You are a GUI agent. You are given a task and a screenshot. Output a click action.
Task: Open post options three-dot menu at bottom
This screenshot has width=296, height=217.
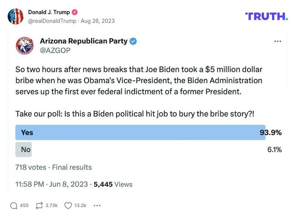click(x=97, y=206)
